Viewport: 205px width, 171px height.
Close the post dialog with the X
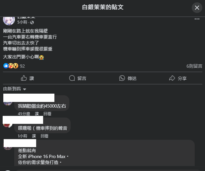click(197, 8)
